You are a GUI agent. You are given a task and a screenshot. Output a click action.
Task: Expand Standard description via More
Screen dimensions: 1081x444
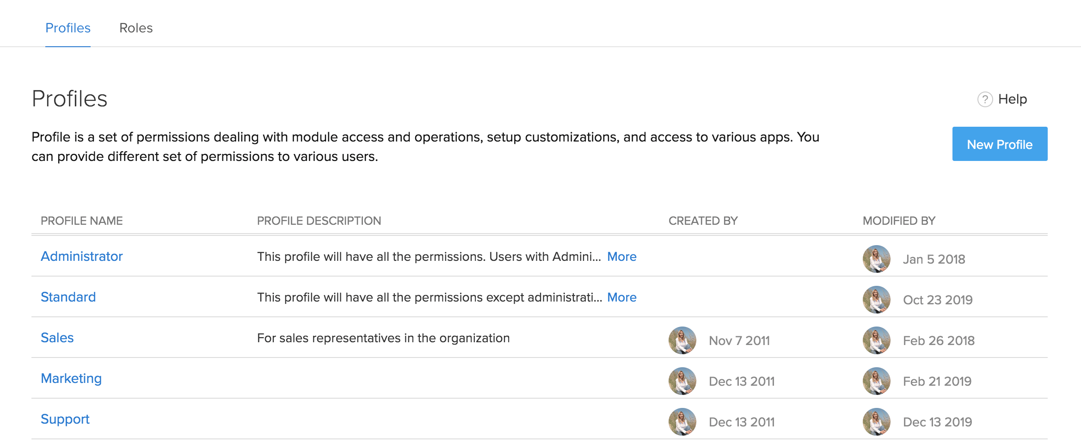point(621,297)
